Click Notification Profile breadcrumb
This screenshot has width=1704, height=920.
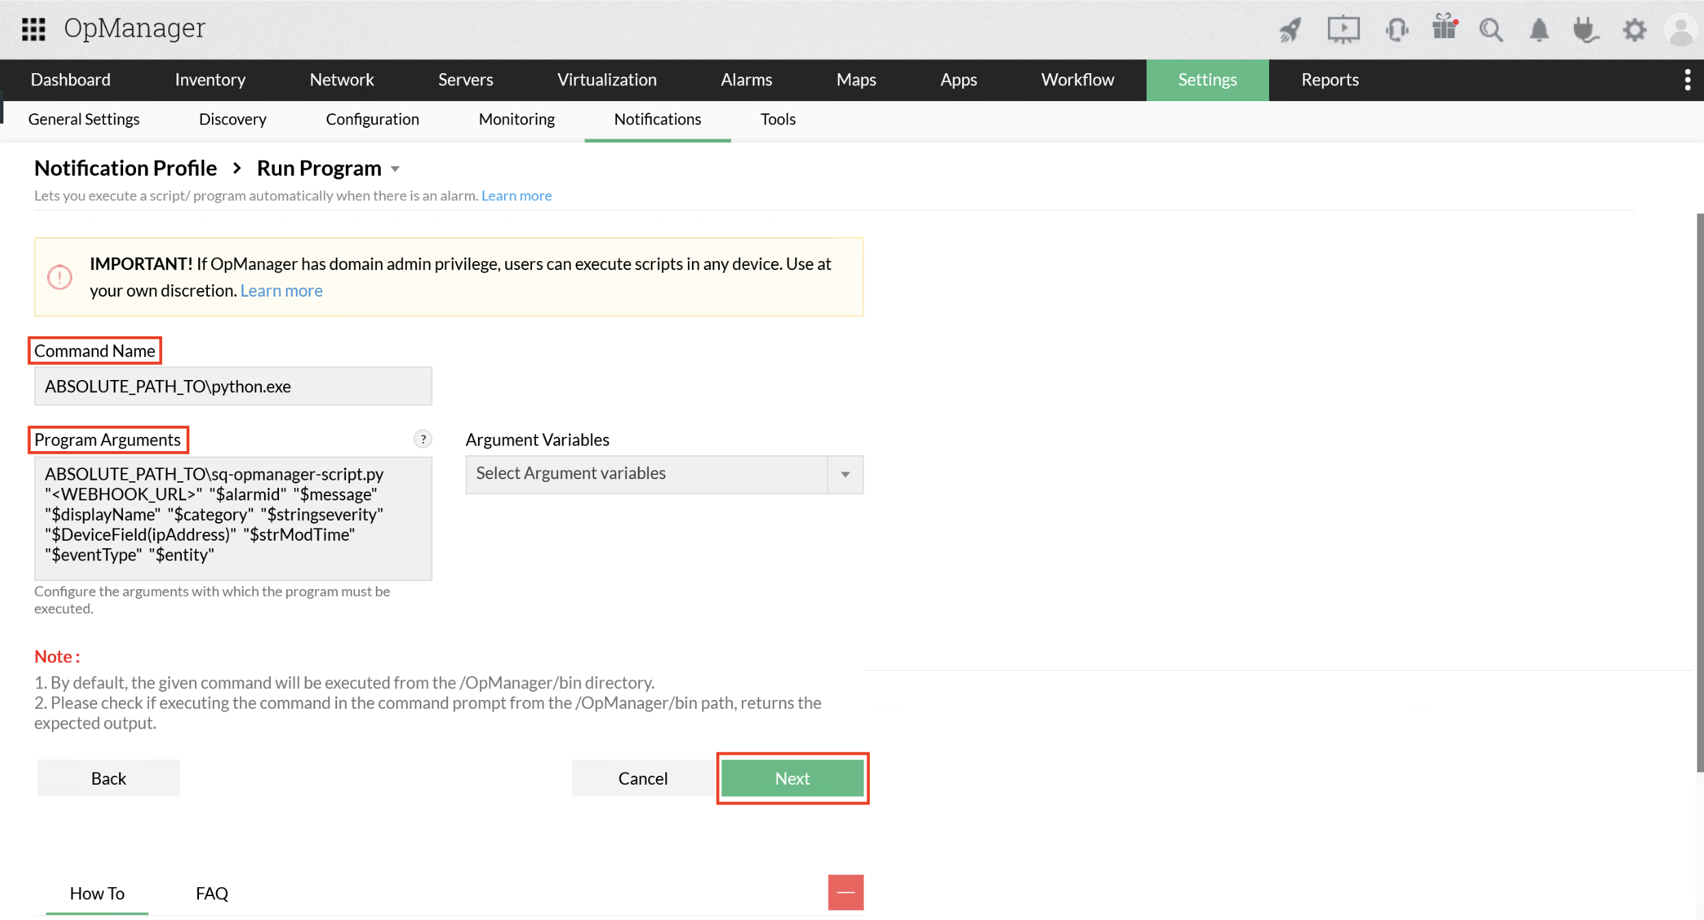[x=125, y=168]
